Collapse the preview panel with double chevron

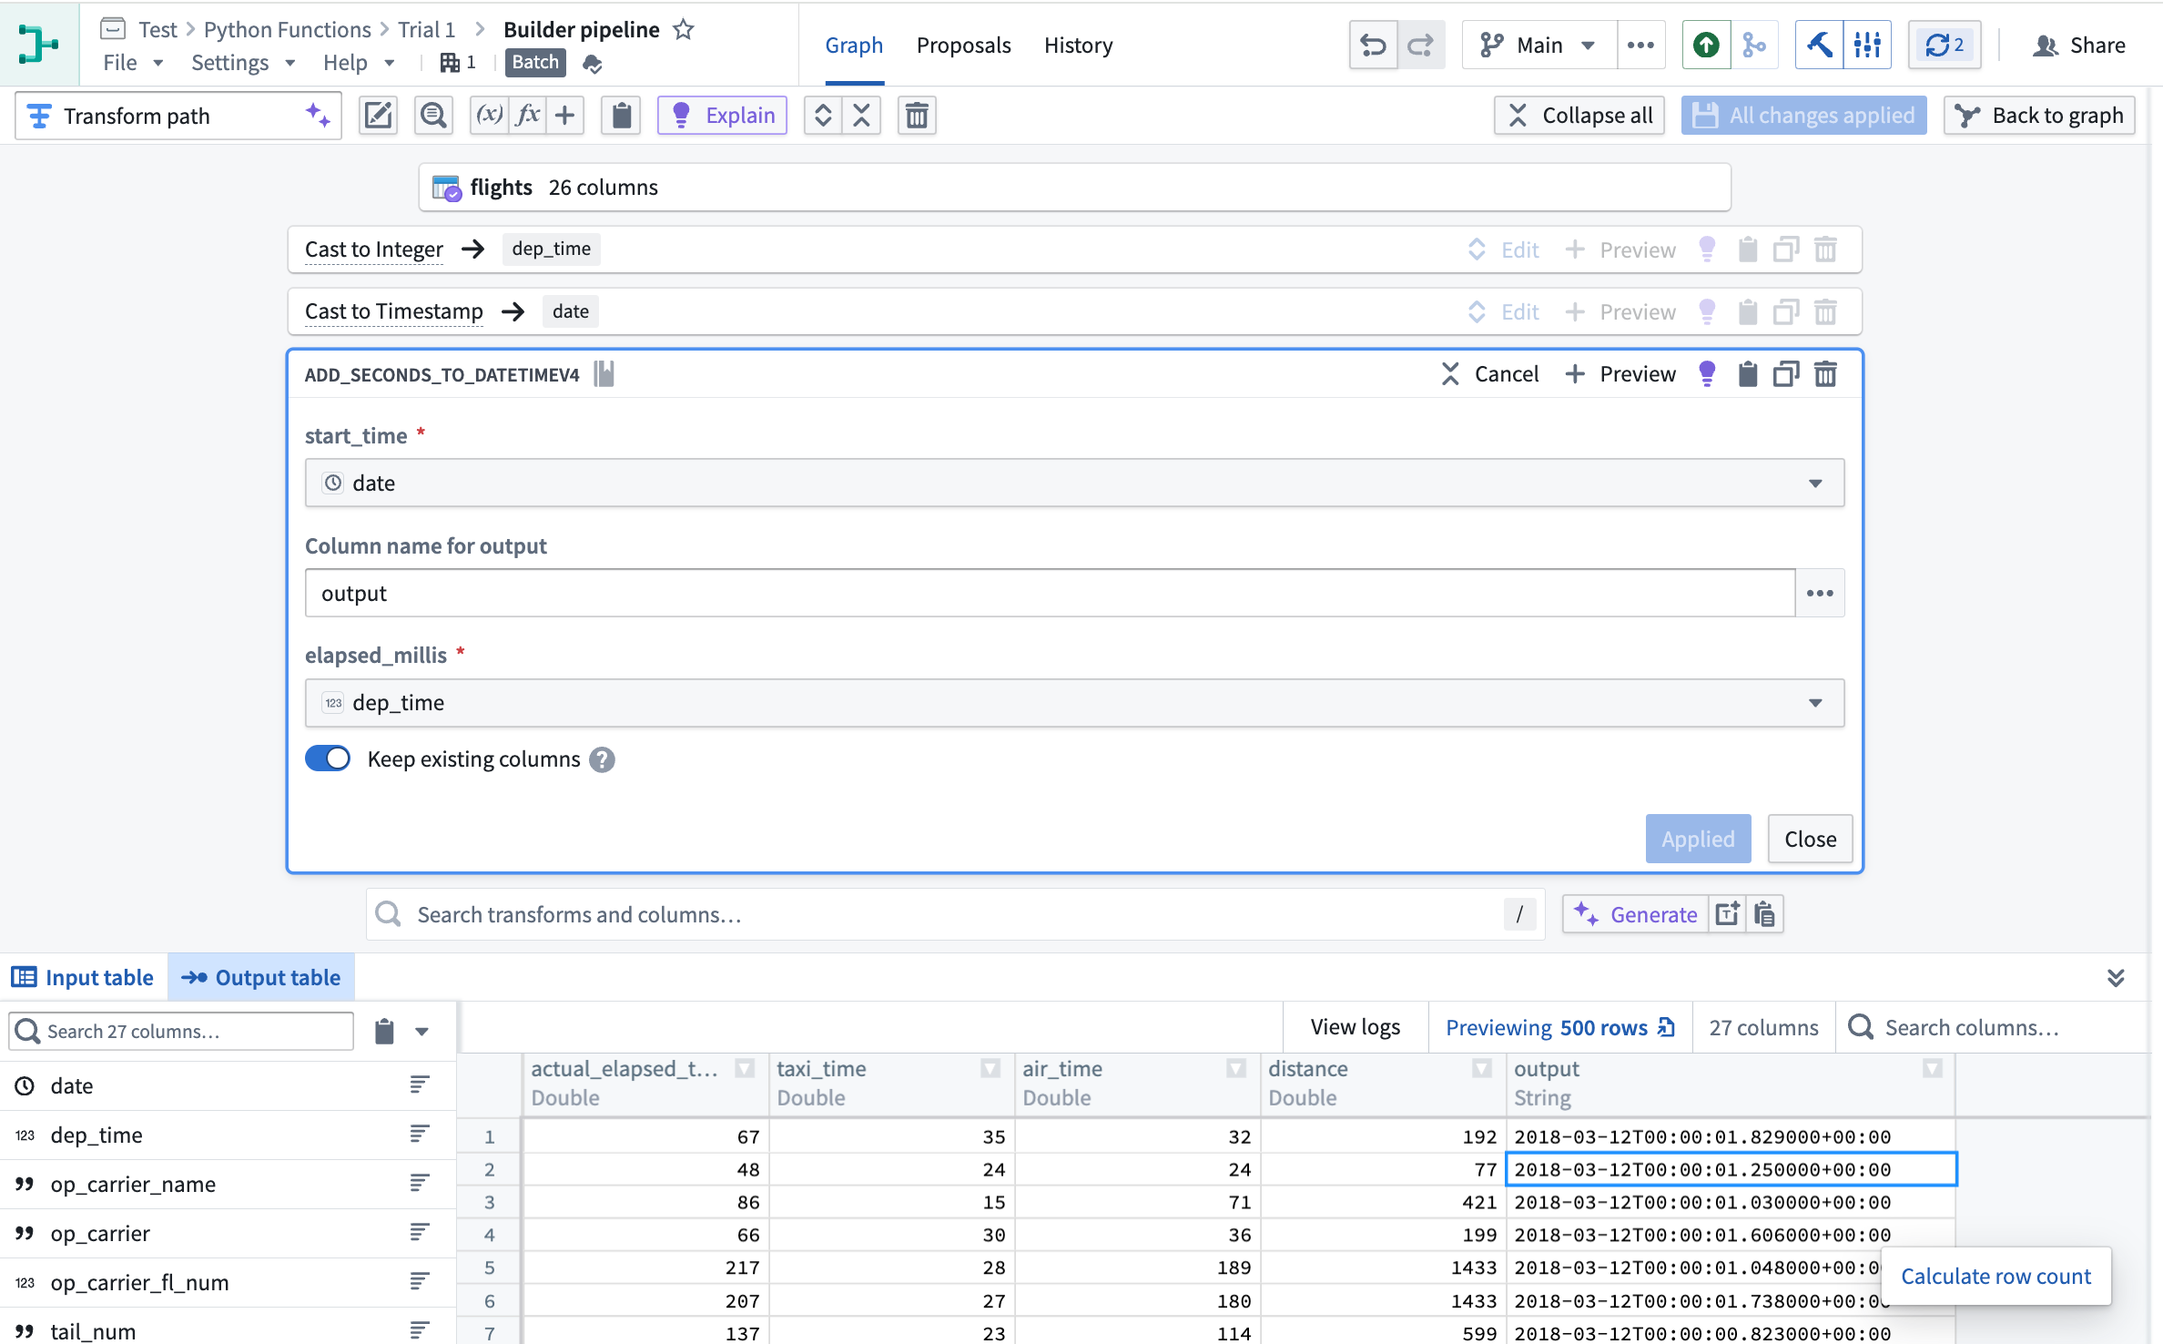(2116, 977)
